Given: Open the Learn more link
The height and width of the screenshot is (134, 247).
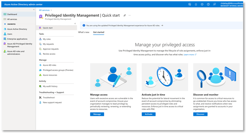Looking at the screenshot, I should click(189, 54).
